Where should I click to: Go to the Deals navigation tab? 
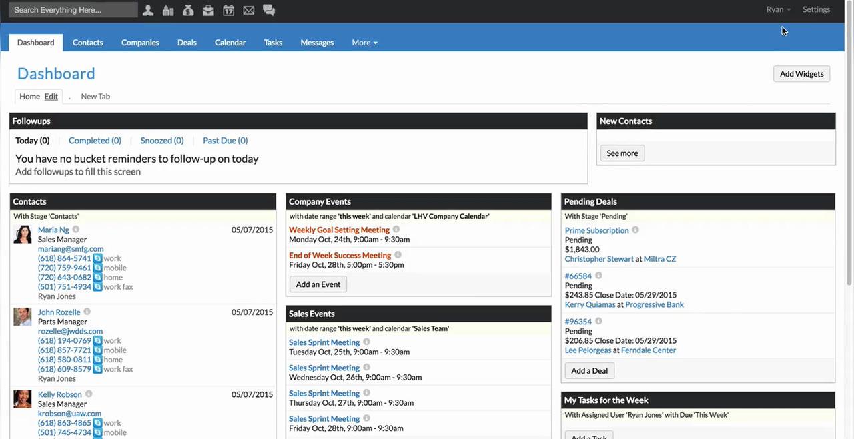[187, 43]
